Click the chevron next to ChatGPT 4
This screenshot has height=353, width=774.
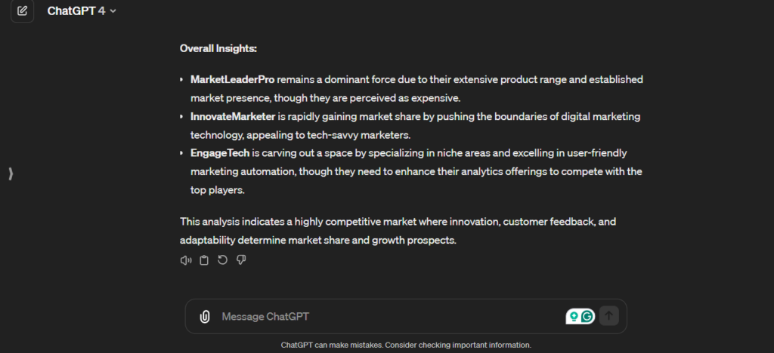pyautogui.click(x=113, y=11)
